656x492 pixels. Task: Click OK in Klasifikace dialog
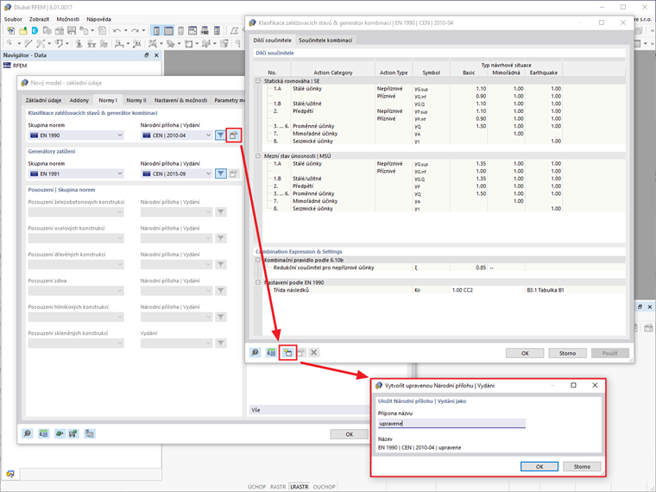(x=525, y=353)
